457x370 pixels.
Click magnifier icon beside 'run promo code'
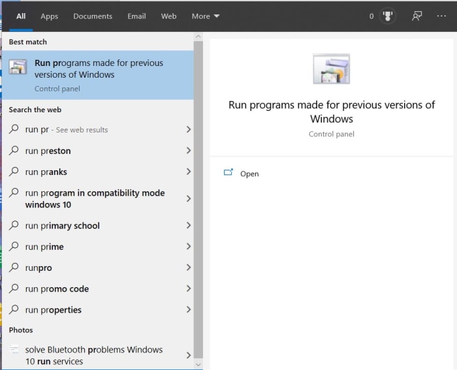click(14, 288)
